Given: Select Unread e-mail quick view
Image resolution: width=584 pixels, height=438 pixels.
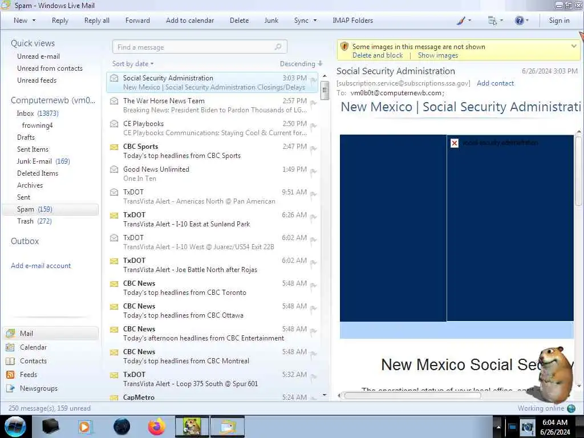Looking at the screenshot, I should (x=38, y=56).
